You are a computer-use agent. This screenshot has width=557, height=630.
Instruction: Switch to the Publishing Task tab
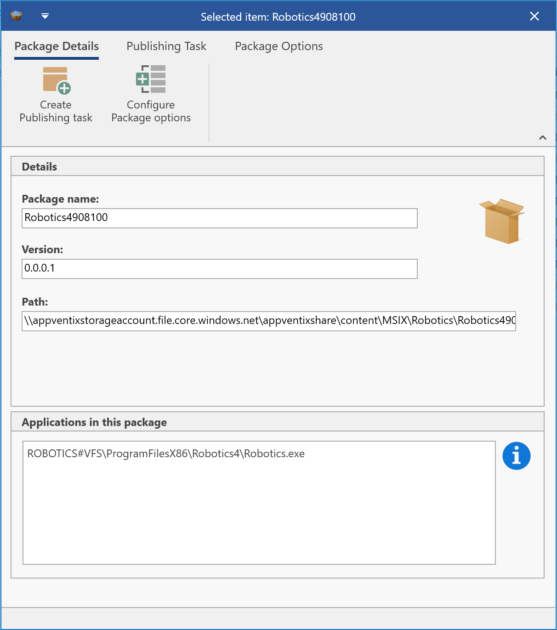coord(166,46)
